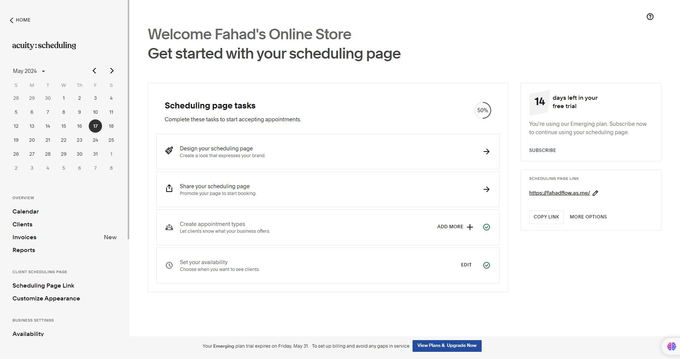This screenshot has width=680, height=359.
Task: Click the plus icon next to ADD MORE
Action: pyautogui.click(x=470, y=227)
